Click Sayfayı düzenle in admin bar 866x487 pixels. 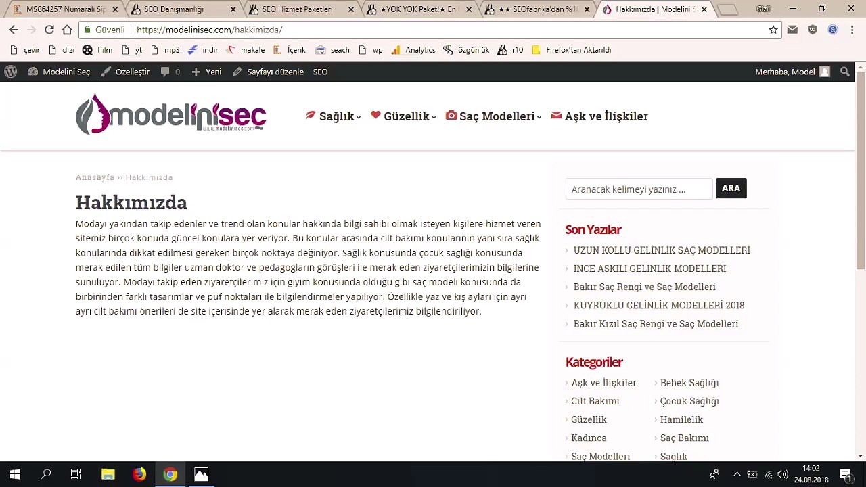click(x=268, y=72)
